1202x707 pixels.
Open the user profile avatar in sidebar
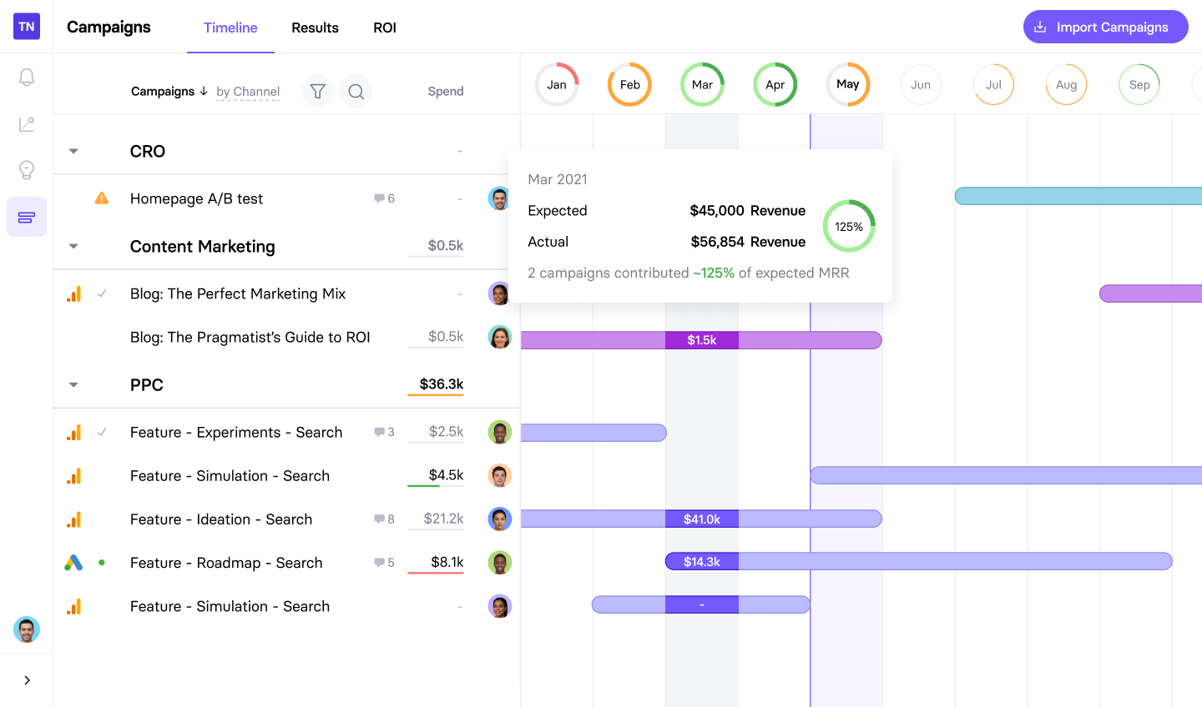click(27, 629)
